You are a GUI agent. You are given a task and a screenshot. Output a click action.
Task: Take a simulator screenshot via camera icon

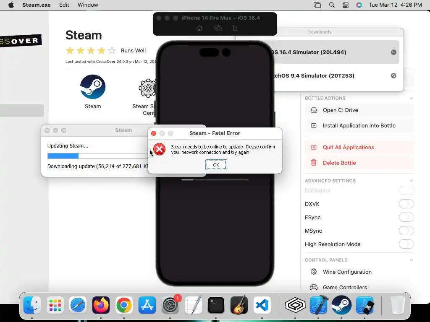click(x=218, y=28)
